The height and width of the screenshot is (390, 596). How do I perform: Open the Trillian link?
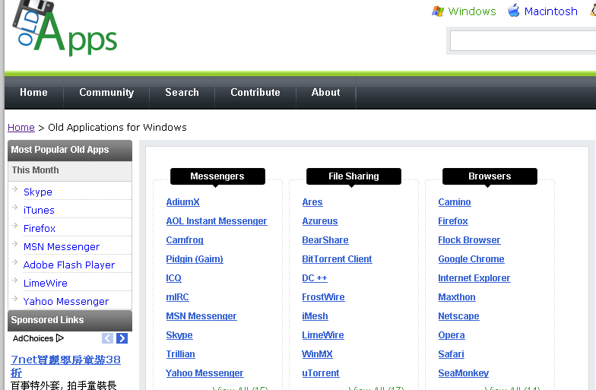pos(181,354)
